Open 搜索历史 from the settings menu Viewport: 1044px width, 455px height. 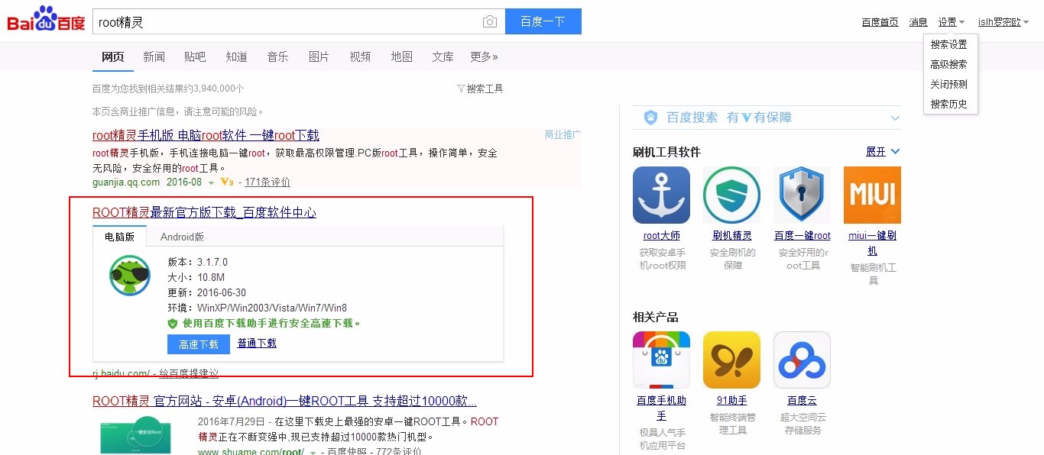950,104
